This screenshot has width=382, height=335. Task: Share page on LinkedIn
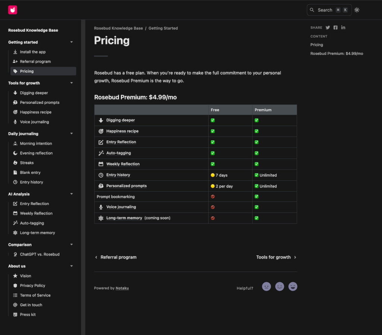pos(343,28)
